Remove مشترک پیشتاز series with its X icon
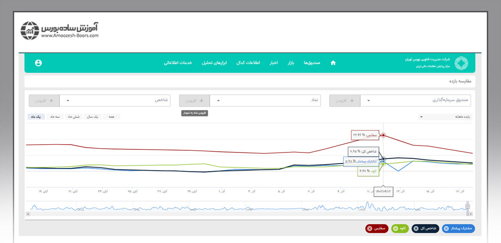 (x=447, y=228)
